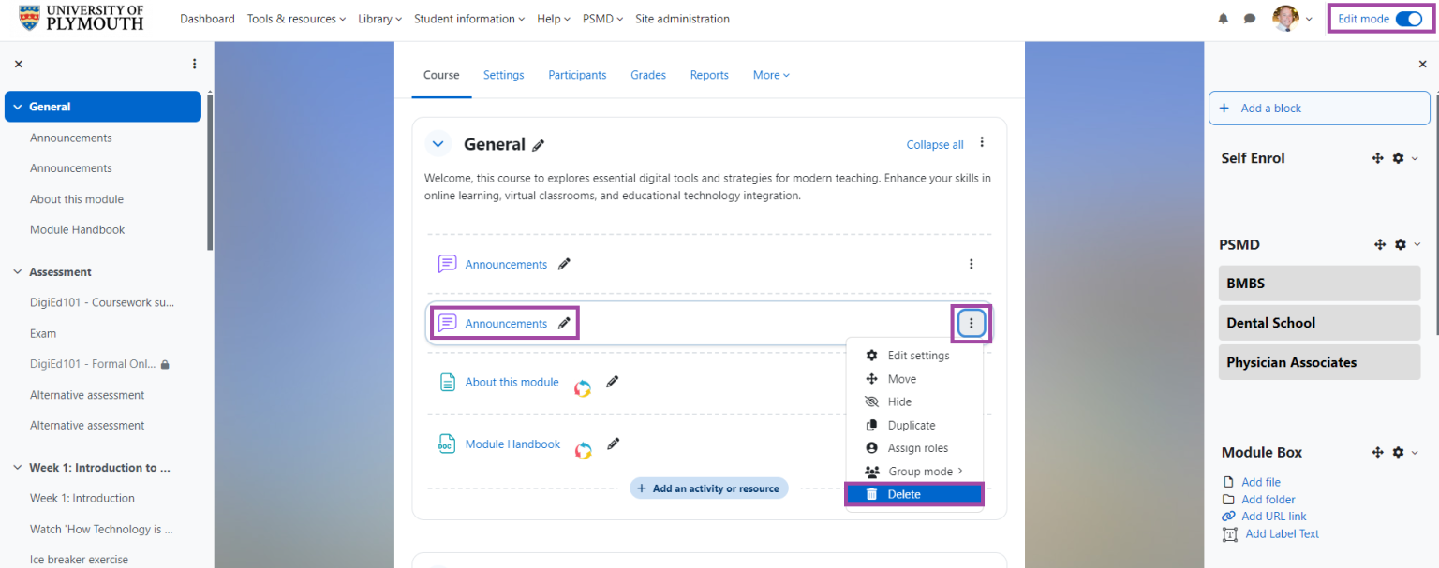Collapse the General section chevron in course content
1439x568 pixels.
click(x=438, y=144)
